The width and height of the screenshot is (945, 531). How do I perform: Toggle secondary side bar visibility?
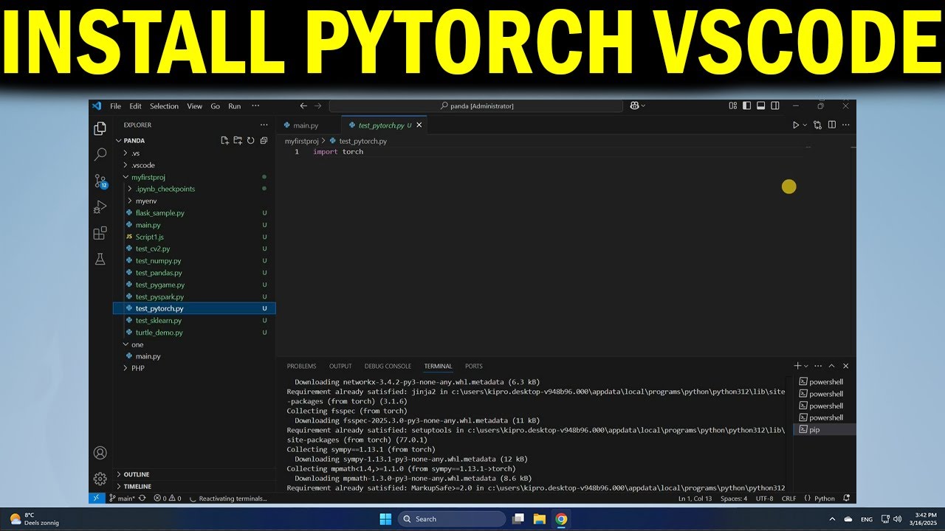click(774, 106)
